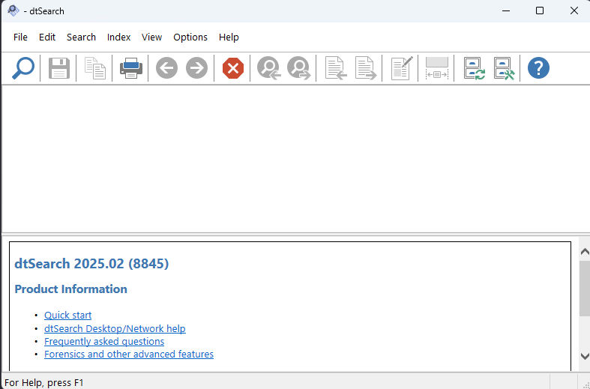Open the File menu
590x389 pixels.
click(20, 37)
